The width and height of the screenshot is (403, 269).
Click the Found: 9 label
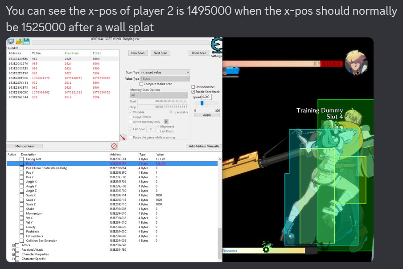[x=12, y=48]
